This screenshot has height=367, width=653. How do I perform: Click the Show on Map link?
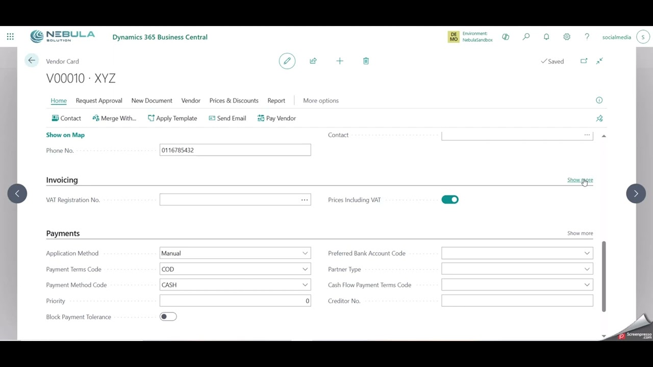pyautogui.click(x=65, y=135)
